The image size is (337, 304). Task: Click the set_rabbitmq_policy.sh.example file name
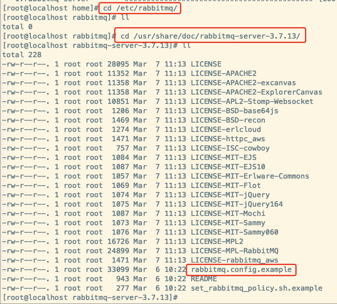pyautogui.click(x=257, y=288)
